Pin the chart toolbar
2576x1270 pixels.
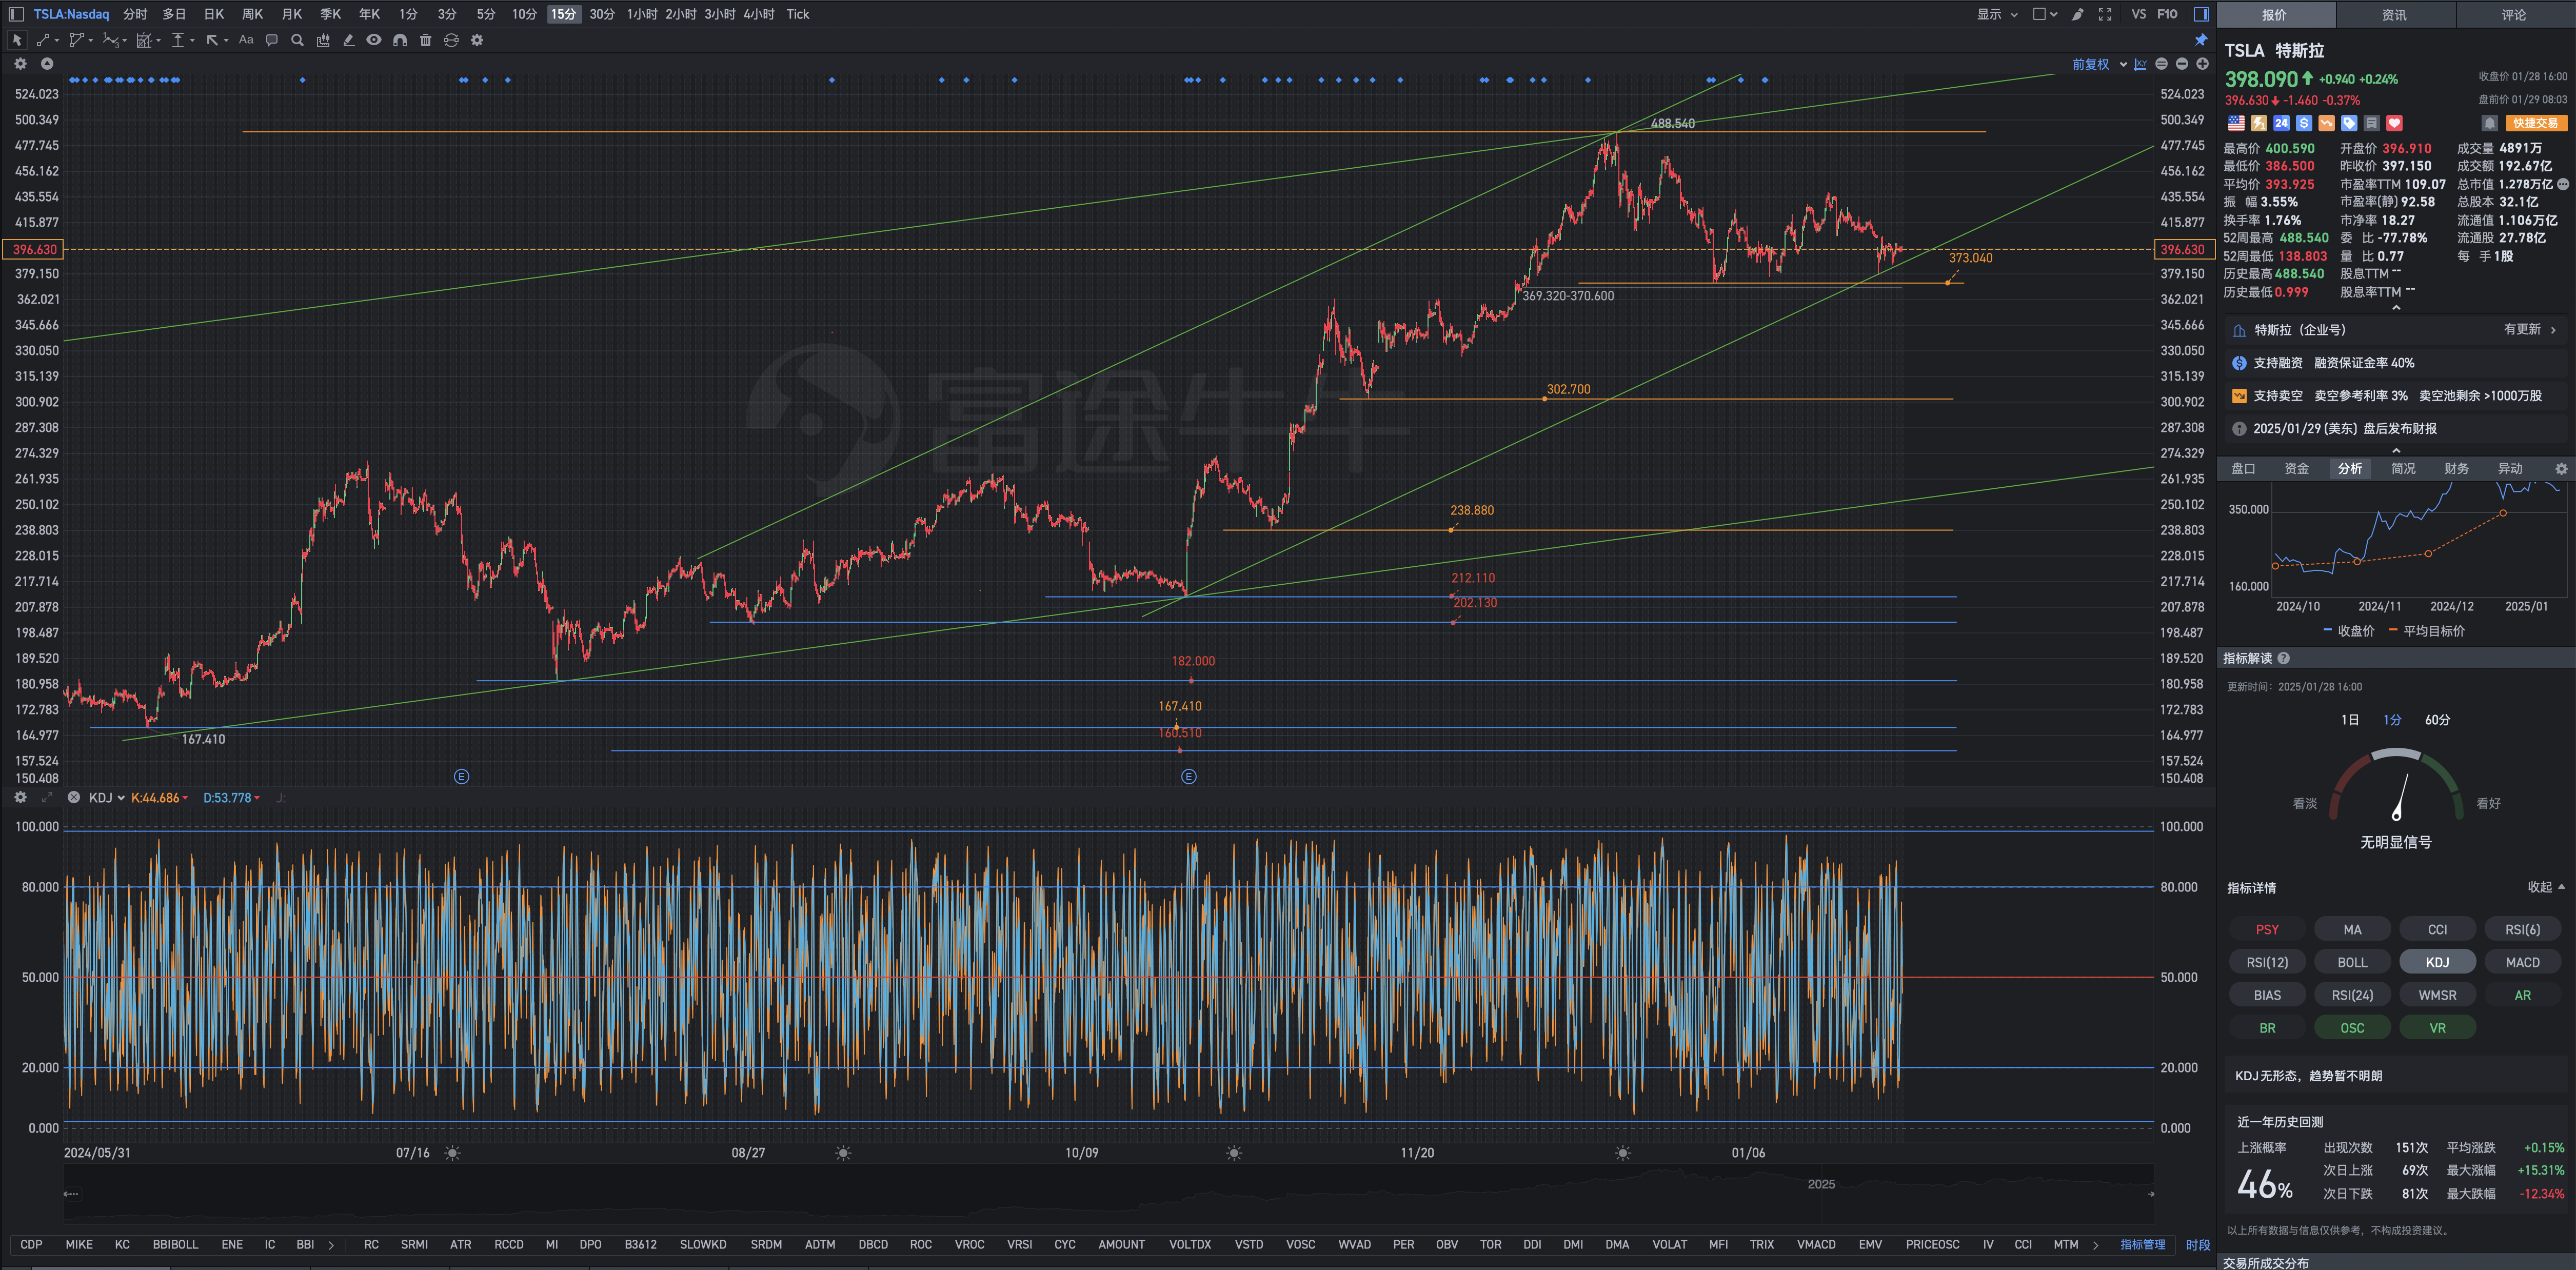(x=2201, y=40)
